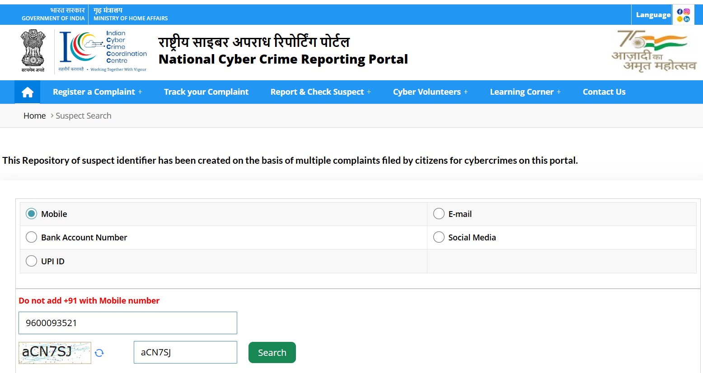This screenshot has height=373, width=703.
Task: Focus the mobile number input field
Action: pos(128,323)
